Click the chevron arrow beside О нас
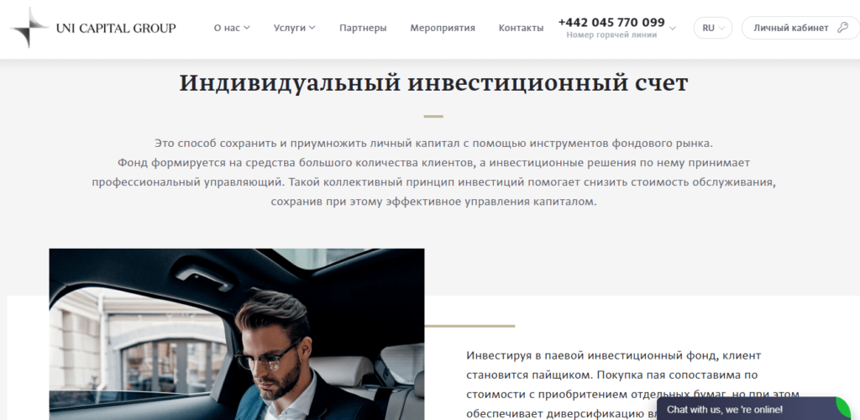Screen dimensions: 860x420 [x=246, y=28]
